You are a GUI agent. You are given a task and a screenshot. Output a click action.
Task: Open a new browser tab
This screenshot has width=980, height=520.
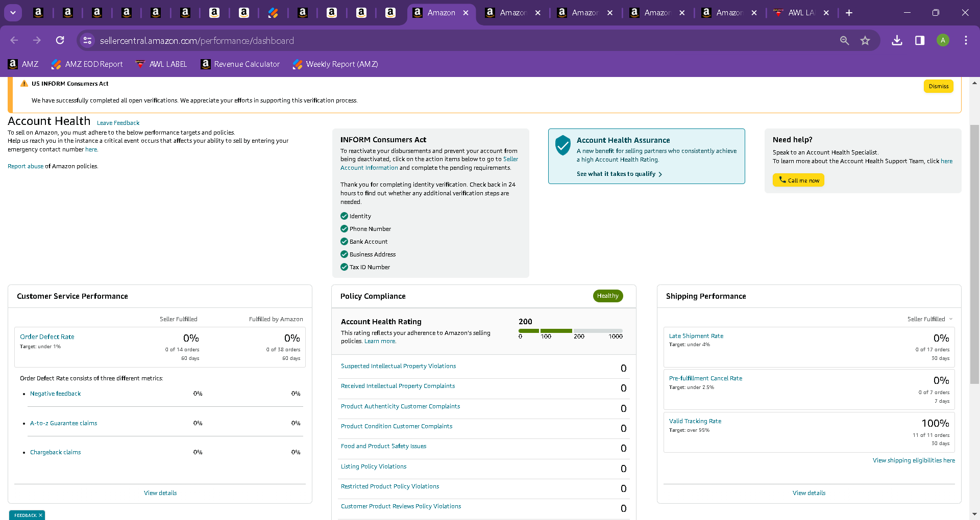click(x=849, y=13)
